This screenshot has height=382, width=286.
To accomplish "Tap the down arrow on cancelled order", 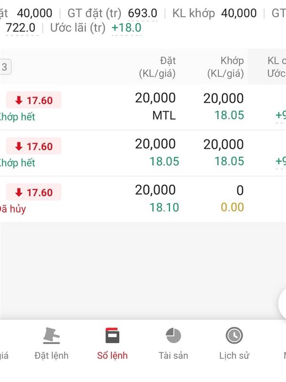I will click(x=19, y=192).
